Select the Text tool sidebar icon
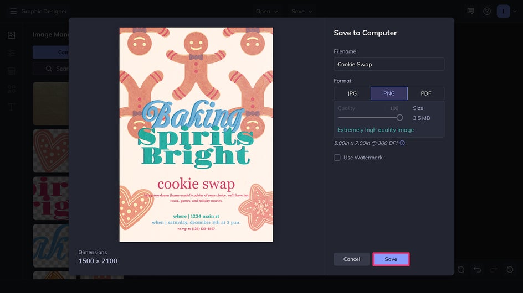Viewport: 523px width, 293px height. (x=11, y=107)
